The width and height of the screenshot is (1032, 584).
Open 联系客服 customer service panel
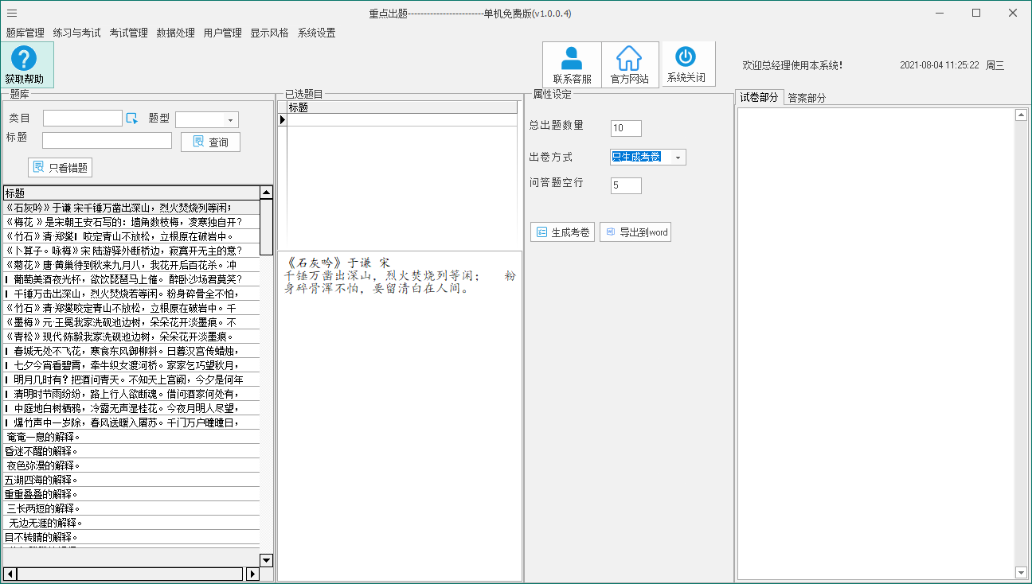click(572, 64)
